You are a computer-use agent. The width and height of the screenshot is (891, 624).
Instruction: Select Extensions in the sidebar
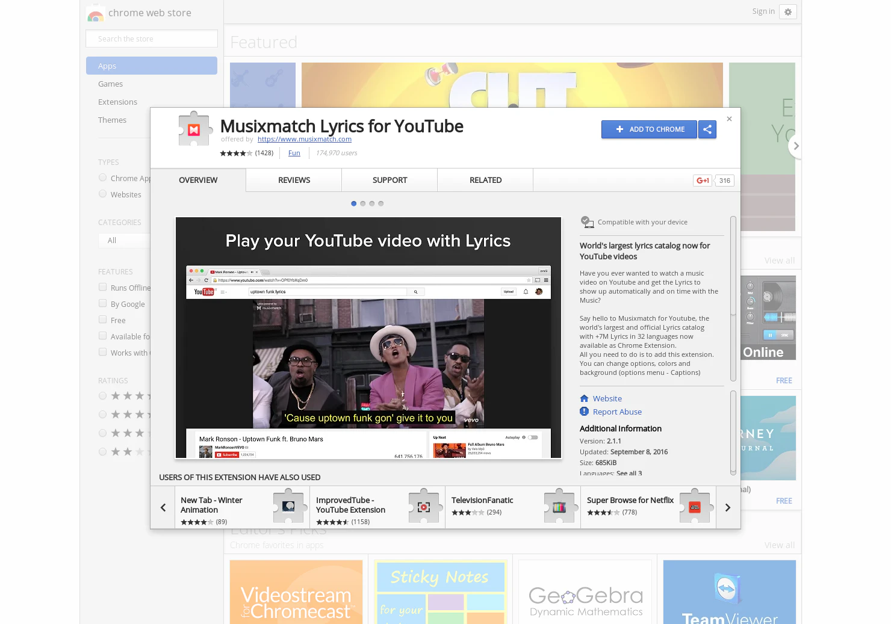118,102
